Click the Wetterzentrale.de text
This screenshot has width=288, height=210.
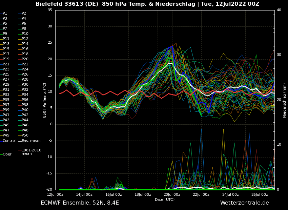click(x=244, y=203)
